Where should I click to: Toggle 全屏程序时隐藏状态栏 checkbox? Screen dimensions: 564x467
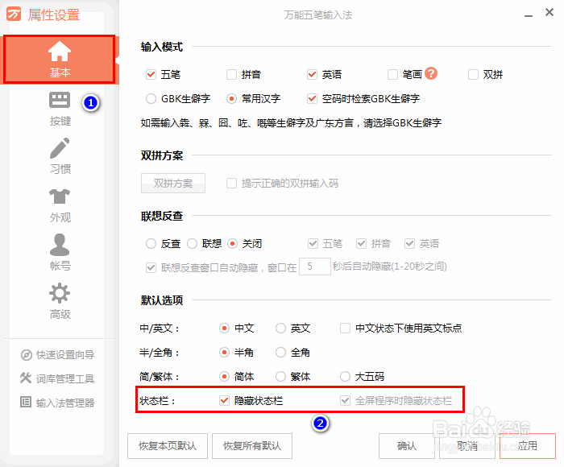345,400
